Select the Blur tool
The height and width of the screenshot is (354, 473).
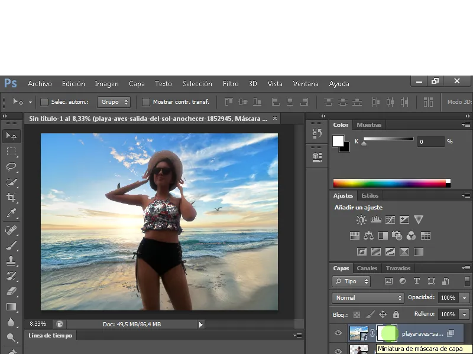(11, 322)
